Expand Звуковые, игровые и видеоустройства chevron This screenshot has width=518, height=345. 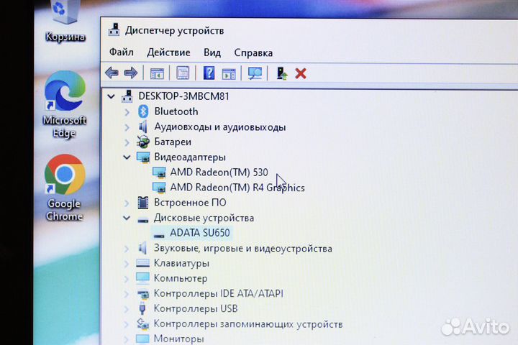click(x=127, y=249)
